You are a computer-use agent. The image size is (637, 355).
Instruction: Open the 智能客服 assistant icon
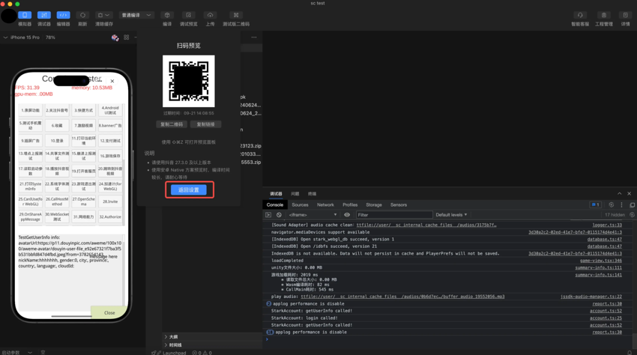tap(580, 15)
